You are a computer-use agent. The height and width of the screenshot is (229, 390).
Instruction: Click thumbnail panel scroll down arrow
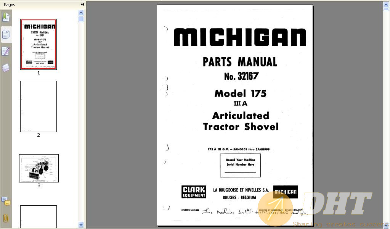pos(81,224)
